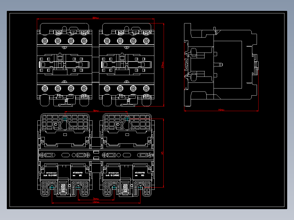Screen dimensions: 294x220
Task: Click the 129max height dimension text
Action: point(163,65)
